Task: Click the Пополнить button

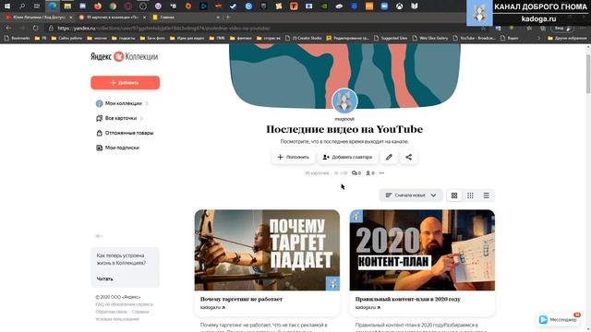Action: pyautogui.click(x=294, y=157)
